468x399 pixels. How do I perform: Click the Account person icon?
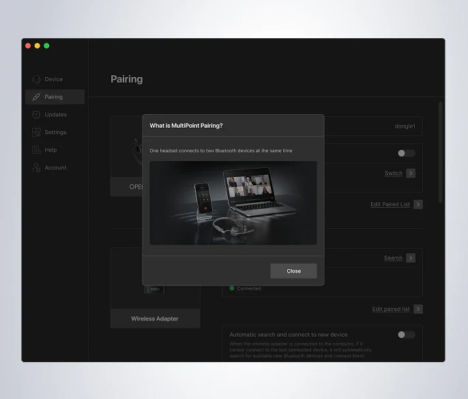pos(36,167)
